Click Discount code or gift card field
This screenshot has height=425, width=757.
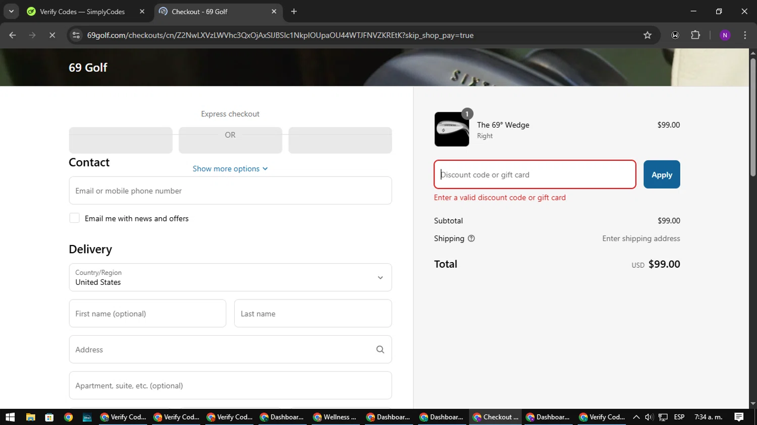[x=535, y=174]
